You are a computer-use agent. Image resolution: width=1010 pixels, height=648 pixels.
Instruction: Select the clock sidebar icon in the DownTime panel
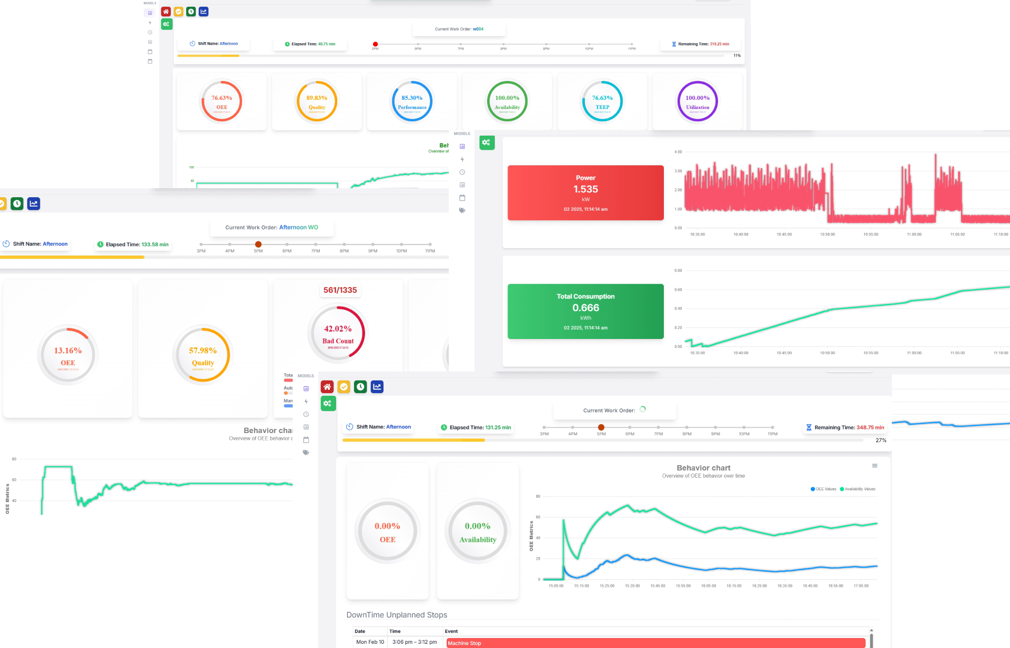(306, 414)
